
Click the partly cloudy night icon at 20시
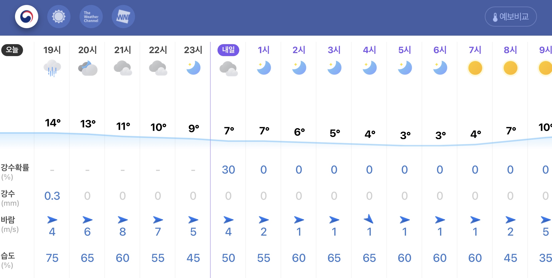point(87,68)
